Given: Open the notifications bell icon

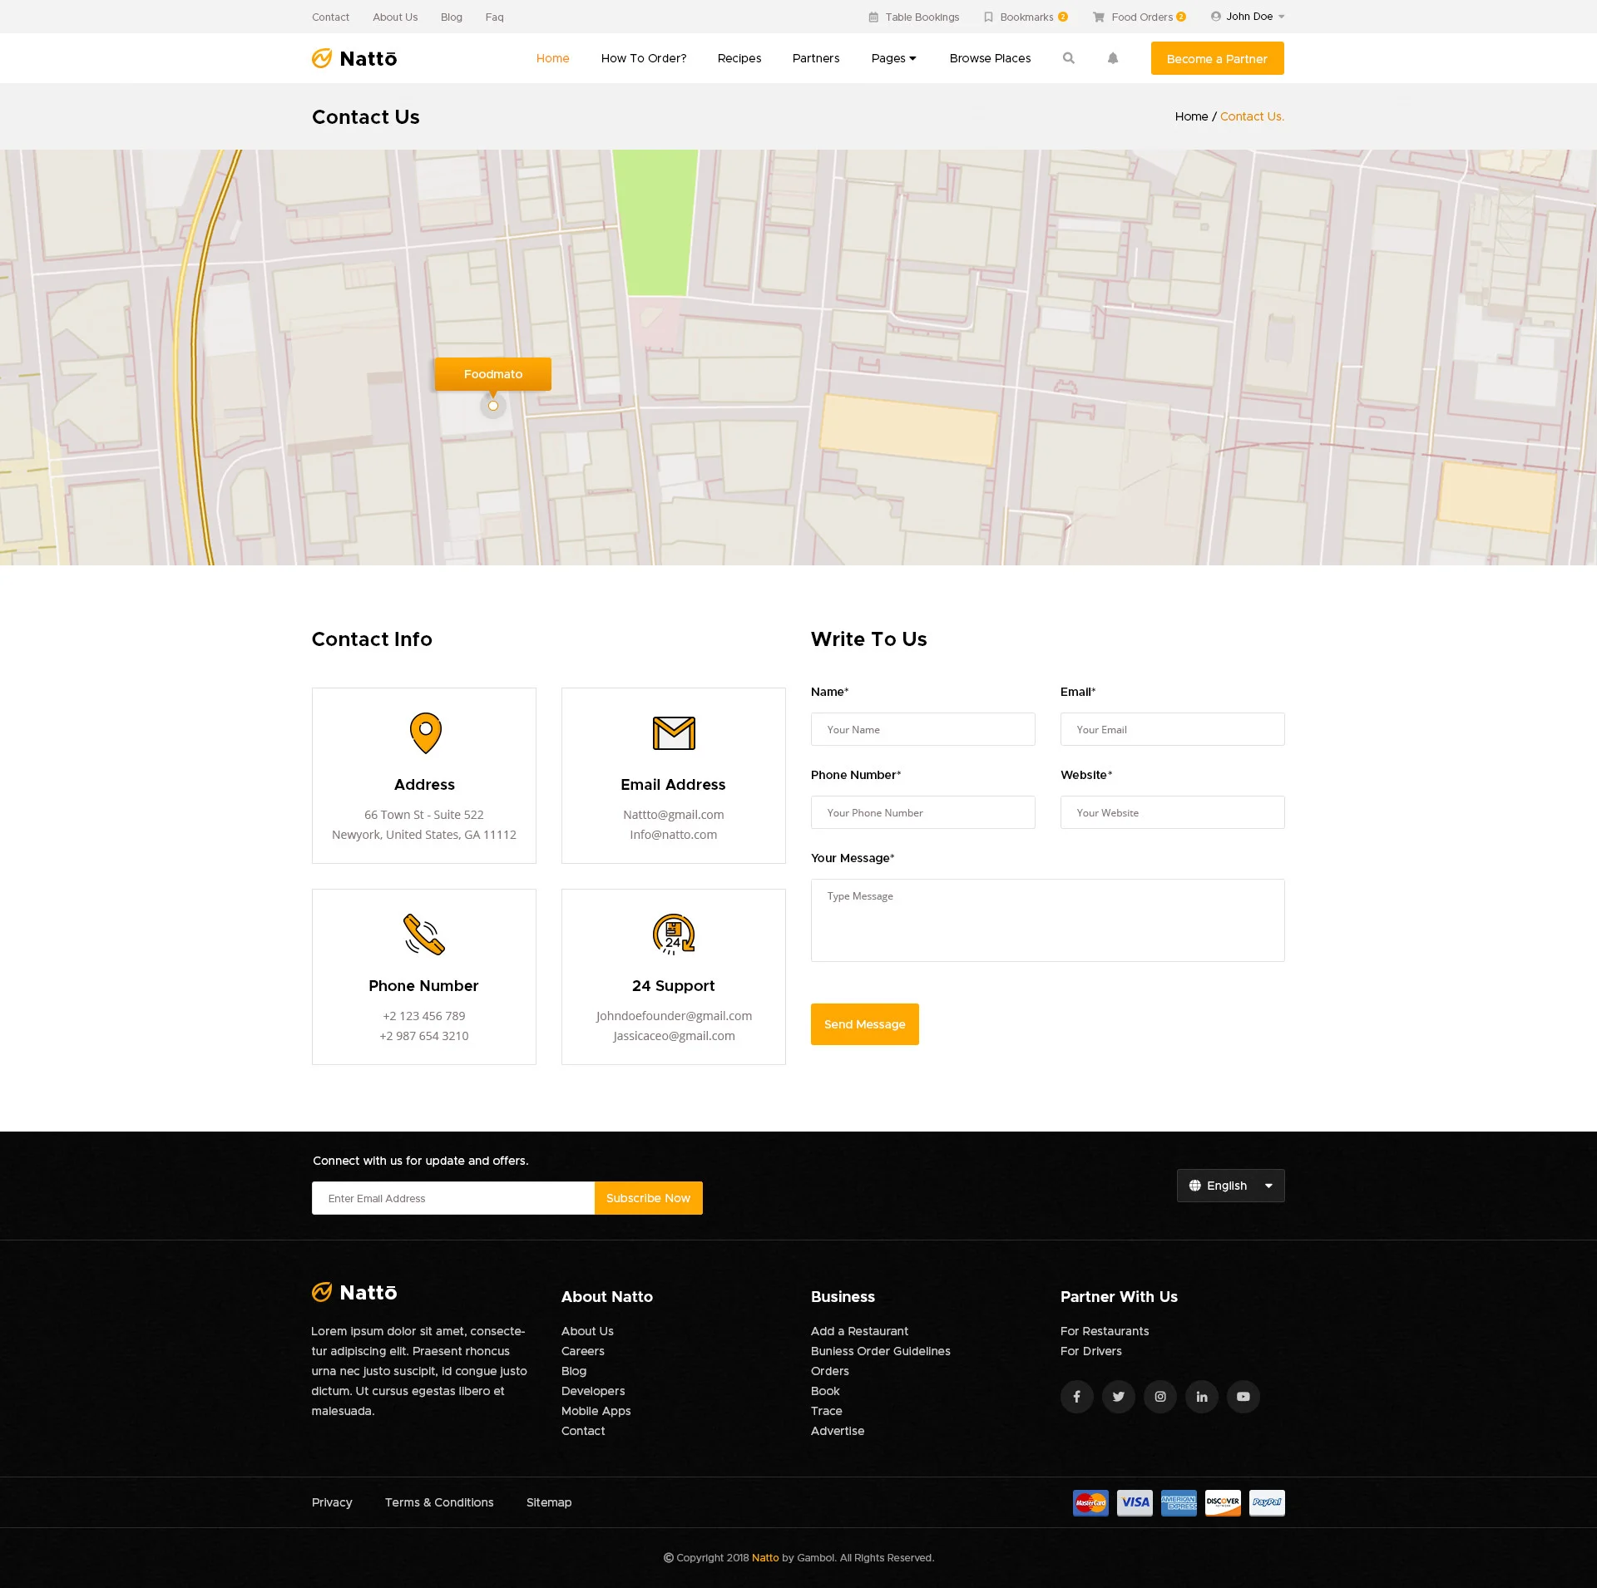Looking at the screenshot, I should pyautogui.click(x=1113, y=58).
